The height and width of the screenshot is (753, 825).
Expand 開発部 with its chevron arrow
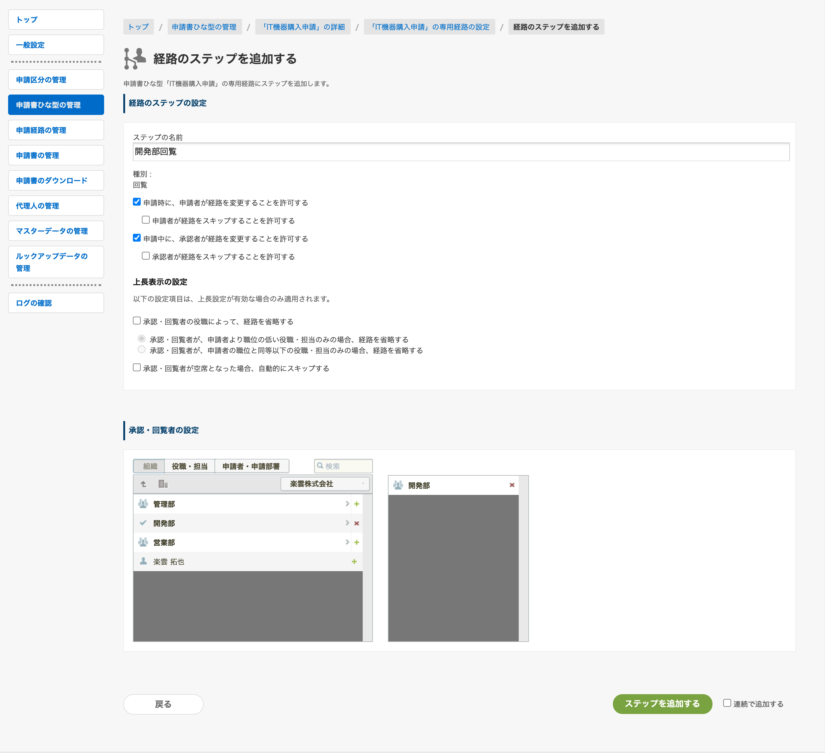click(x=347, y=523)
